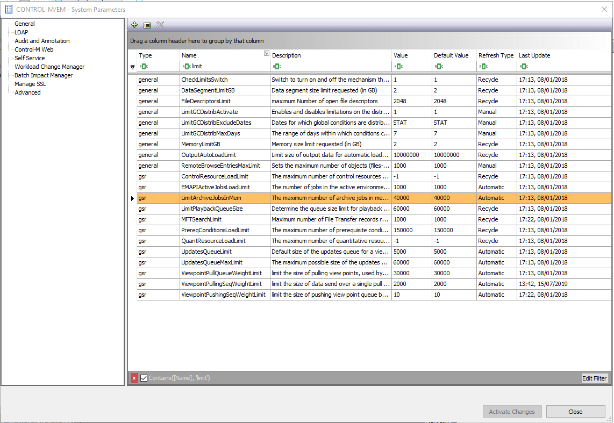Screen dimensions: 614x423
Task: Click filter condition icon in Description column
Action: [x=276, y=66]
